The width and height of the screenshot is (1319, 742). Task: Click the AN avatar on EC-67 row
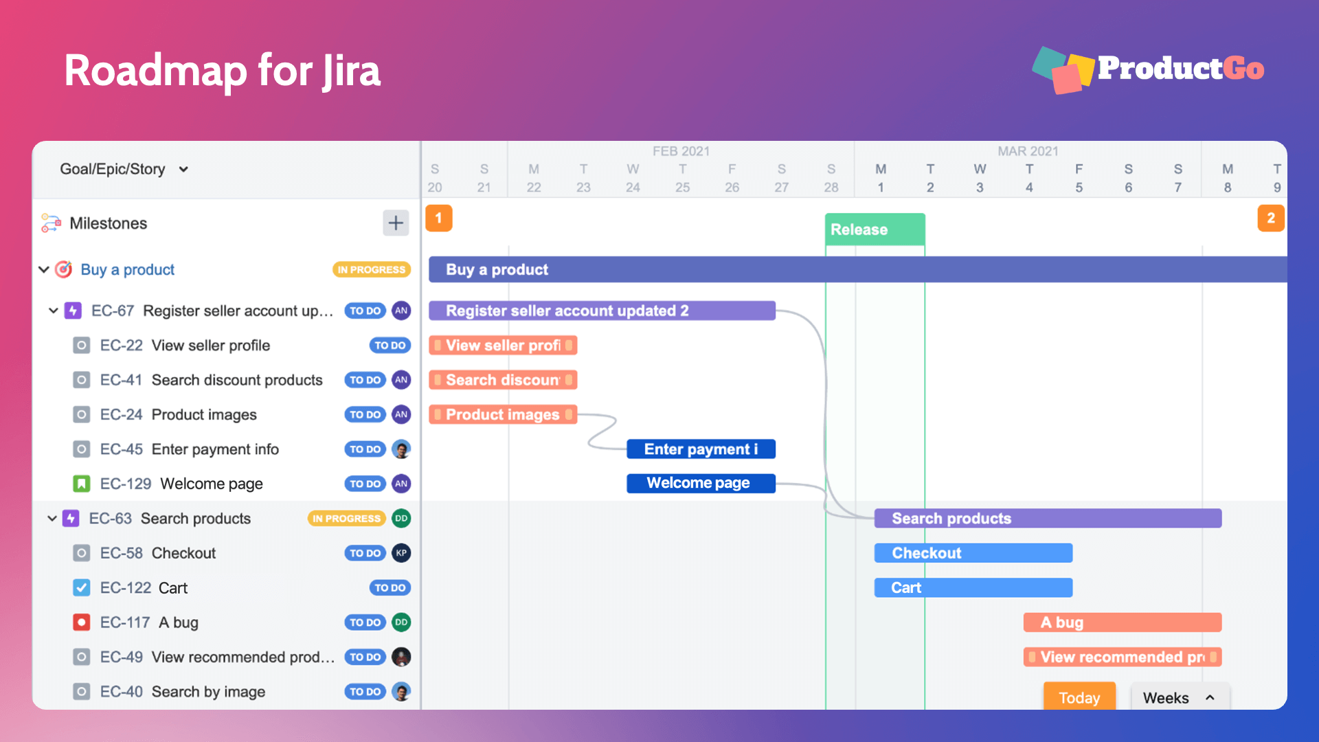pos(401,311)
